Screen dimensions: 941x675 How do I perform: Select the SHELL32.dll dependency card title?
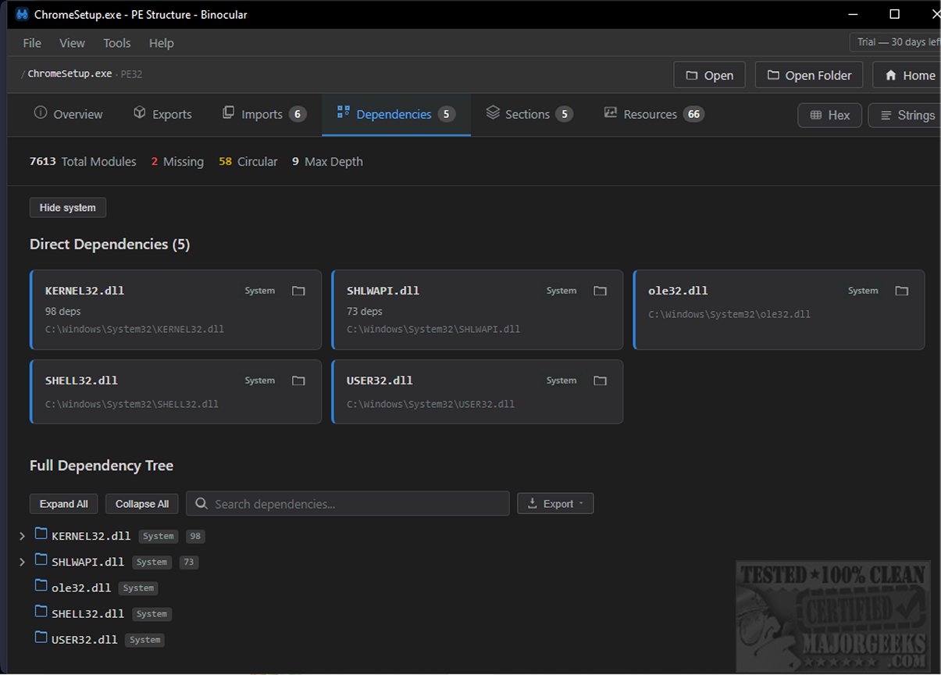pyautogui.click(x=81, y=380)
